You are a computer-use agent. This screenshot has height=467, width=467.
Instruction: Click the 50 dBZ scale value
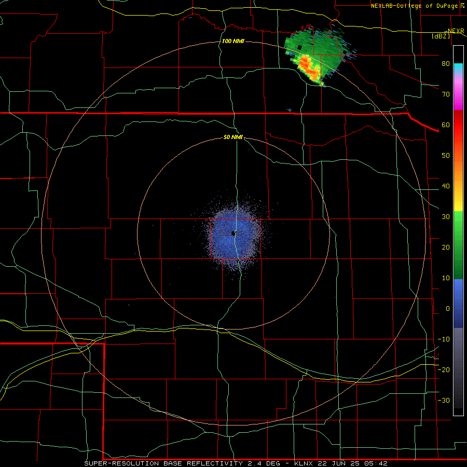pyautogui.click(x=446, y=156)
